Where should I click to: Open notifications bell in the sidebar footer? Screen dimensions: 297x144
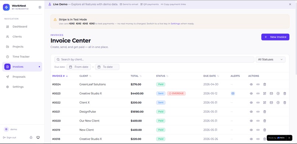point(31,138)
